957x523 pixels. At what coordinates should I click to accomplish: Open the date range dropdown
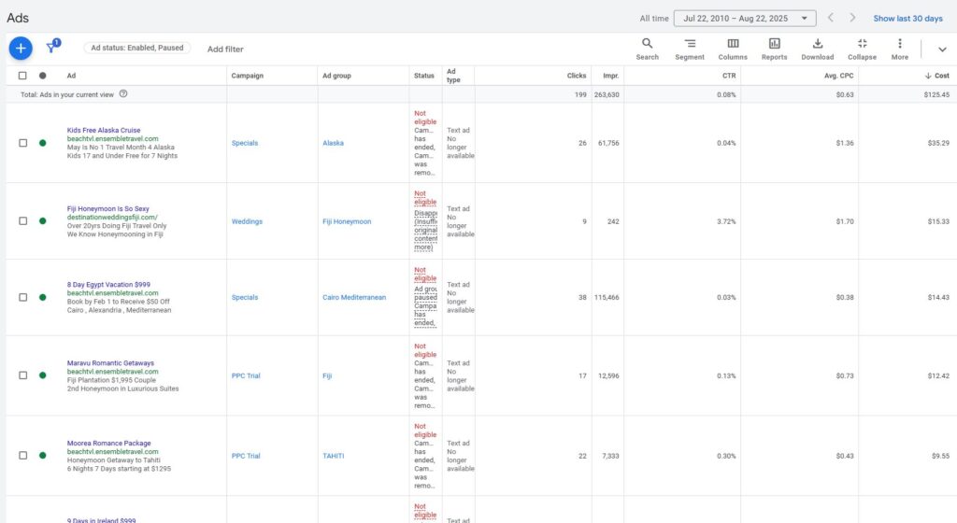(745, 19)
